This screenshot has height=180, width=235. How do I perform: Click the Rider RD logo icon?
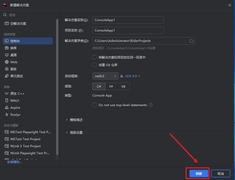(x=5, y=5)
